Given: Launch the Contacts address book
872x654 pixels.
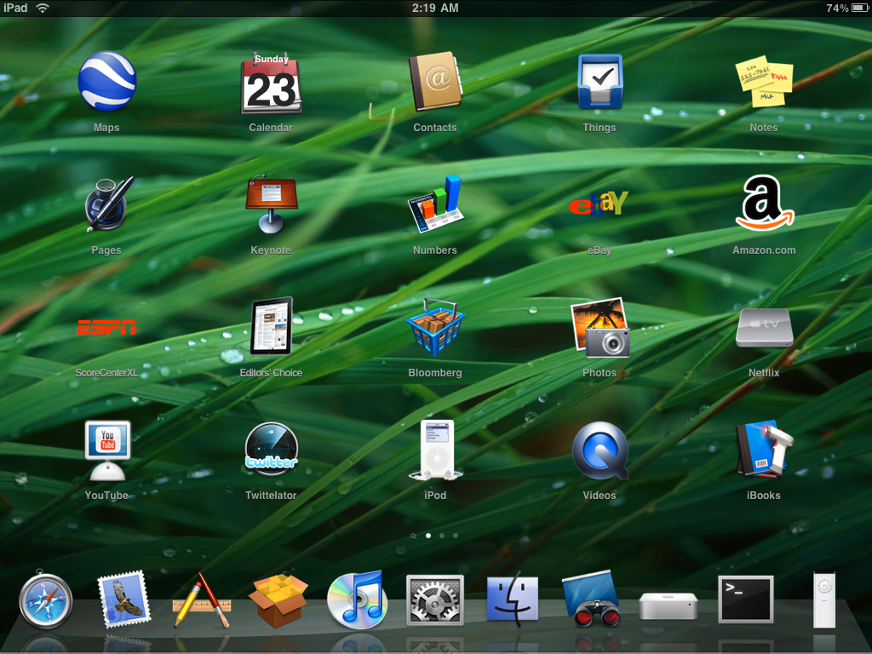Looking at the screenshot, I should [435, 81].
